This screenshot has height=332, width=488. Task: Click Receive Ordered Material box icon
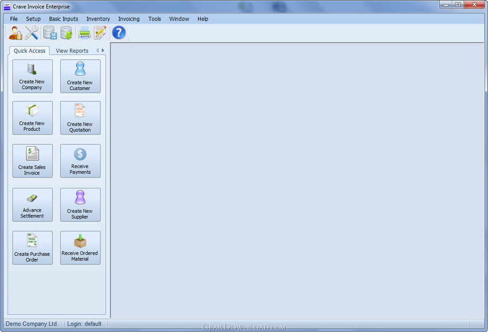pyautogui.click(x=80, y=248)
